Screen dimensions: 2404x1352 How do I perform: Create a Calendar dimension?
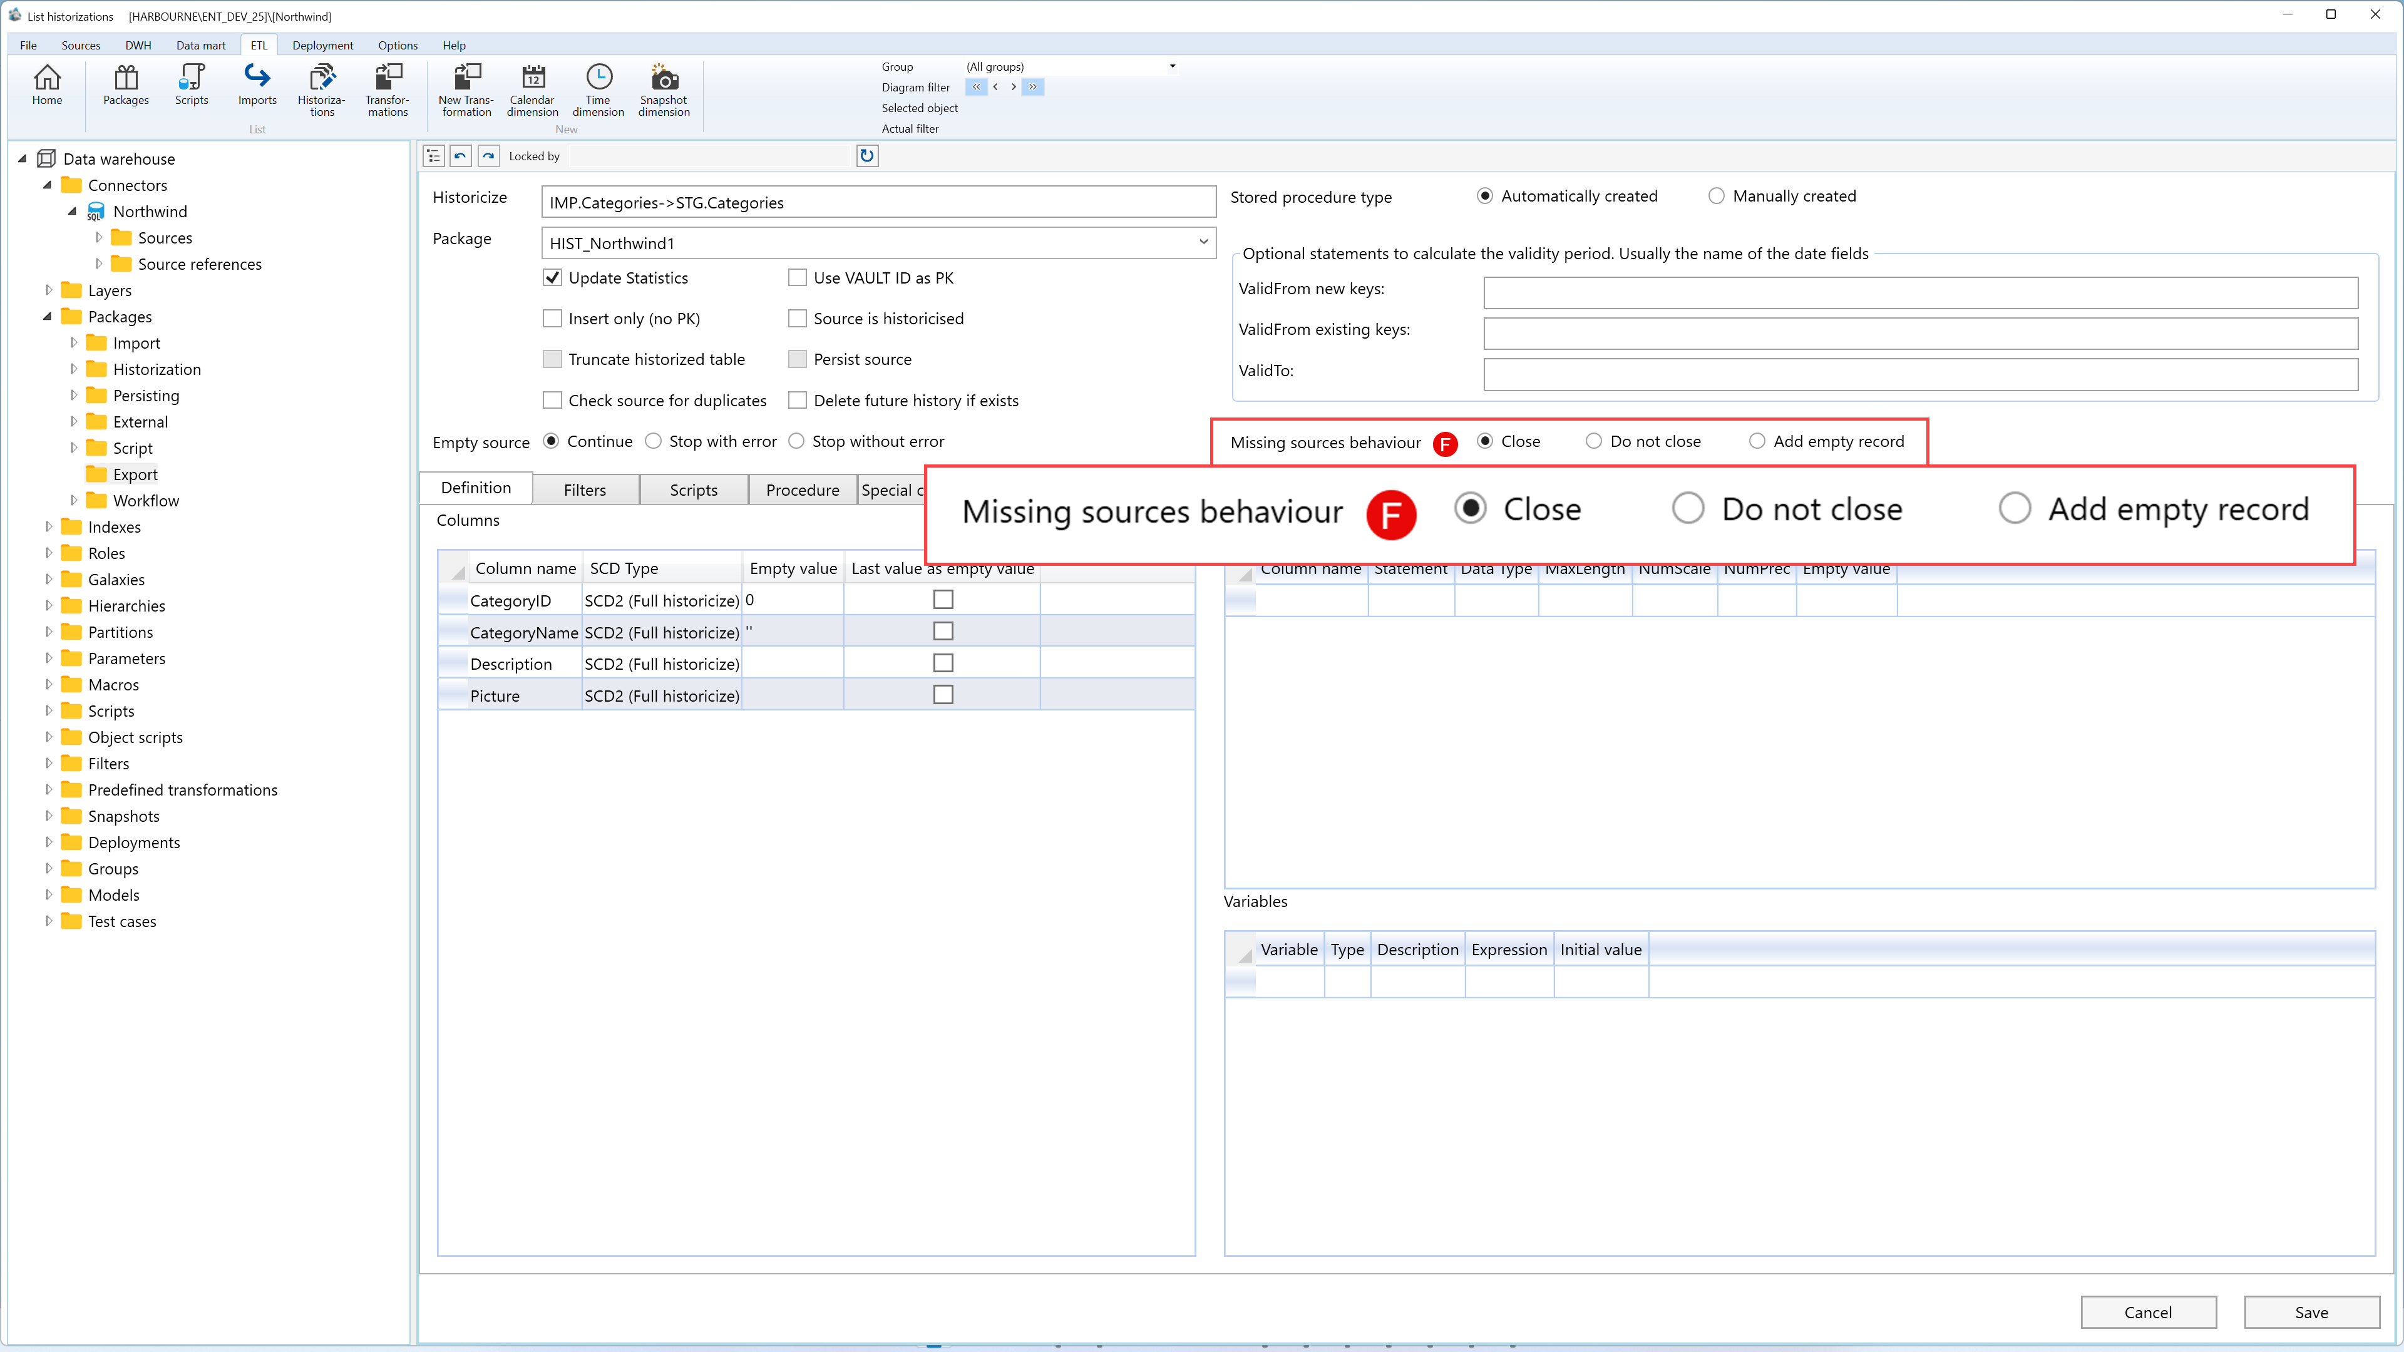click(x=533, y=91)
